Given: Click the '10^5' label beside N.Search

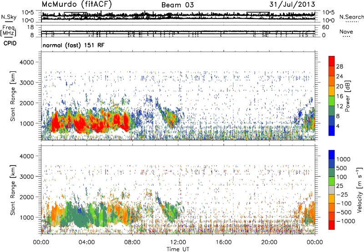Looking at the screenshot, I should coord(329,12).
